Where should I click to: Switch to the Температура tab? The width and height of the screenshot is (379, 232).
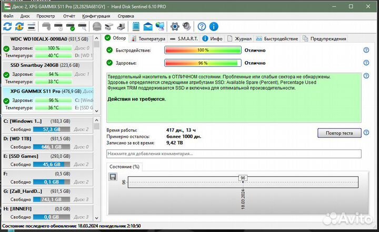coord(148,39)
